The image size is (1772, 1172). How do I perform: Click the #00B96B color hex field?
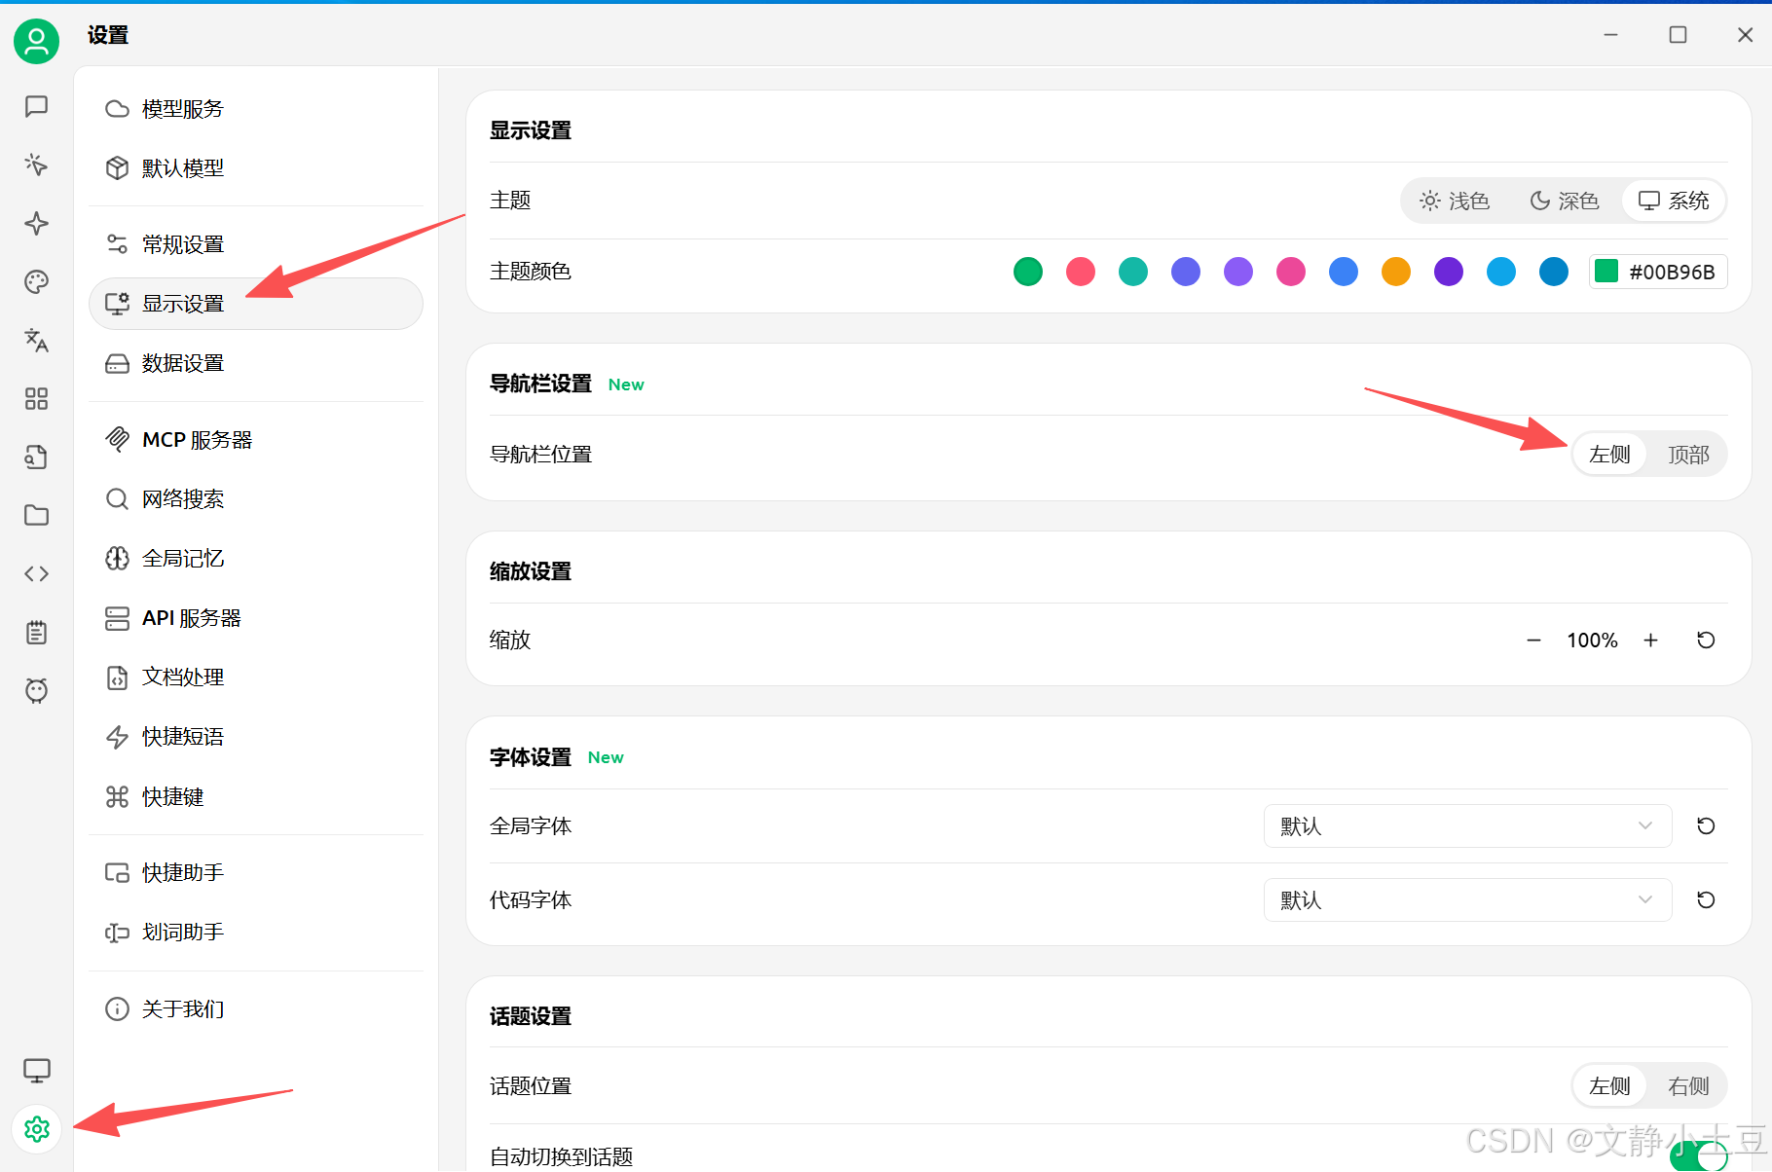pyautogui.click(x=1658, y=272)
